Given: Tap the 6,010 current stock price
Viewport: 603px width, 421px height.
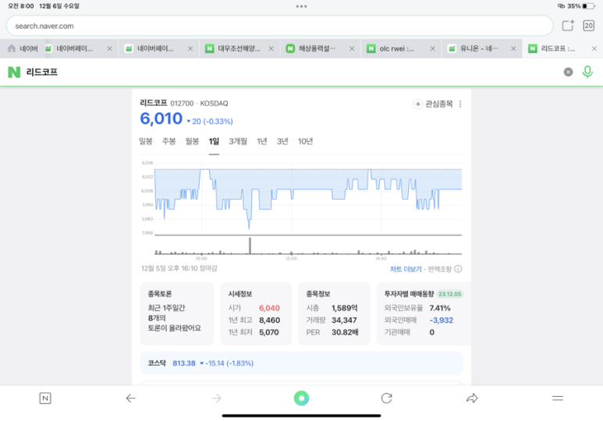Looking at the screenshot, I should click(x=161, y=119).
